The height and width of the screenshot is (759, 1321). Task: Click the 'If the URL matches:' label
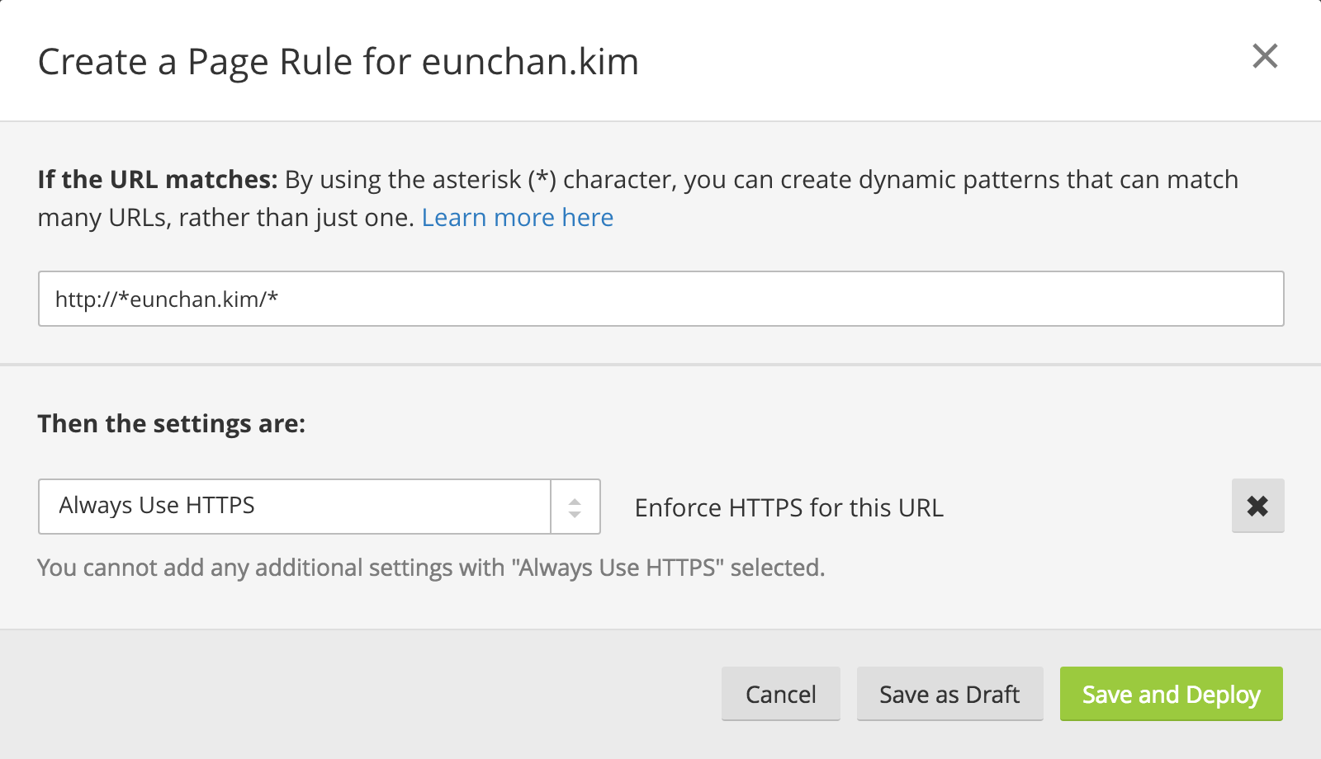(x=158, y=180)
